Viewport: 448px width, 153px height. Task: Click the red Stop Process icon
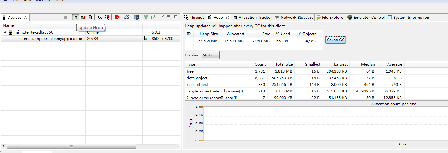[117, 17]
